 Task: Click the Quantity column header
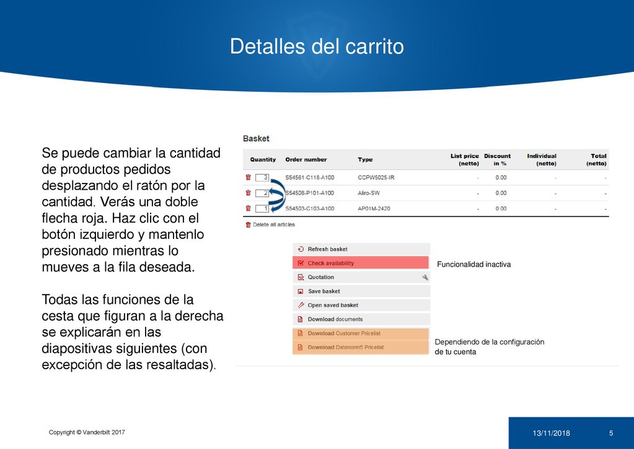click(263, 159)
